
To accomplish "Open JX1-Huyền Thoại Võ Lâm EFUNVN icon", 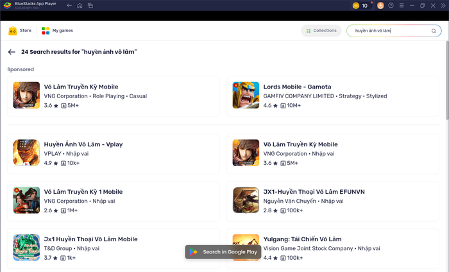I will coord(246,200).
